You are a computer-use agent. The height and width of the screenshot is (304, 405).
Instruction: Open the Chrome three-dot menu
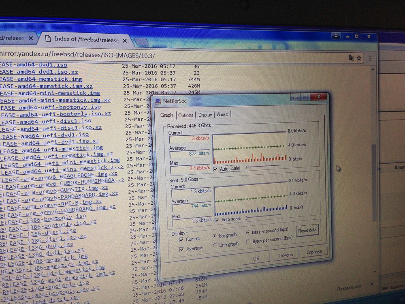pyautogui.click(x=370, y=58)
